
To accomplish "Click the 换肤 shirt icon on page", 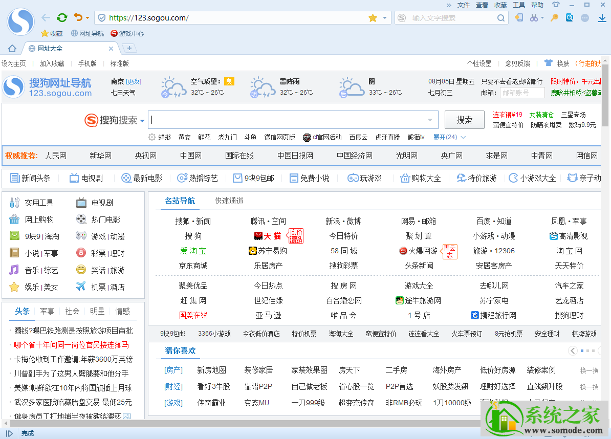I will pos(549,63).
